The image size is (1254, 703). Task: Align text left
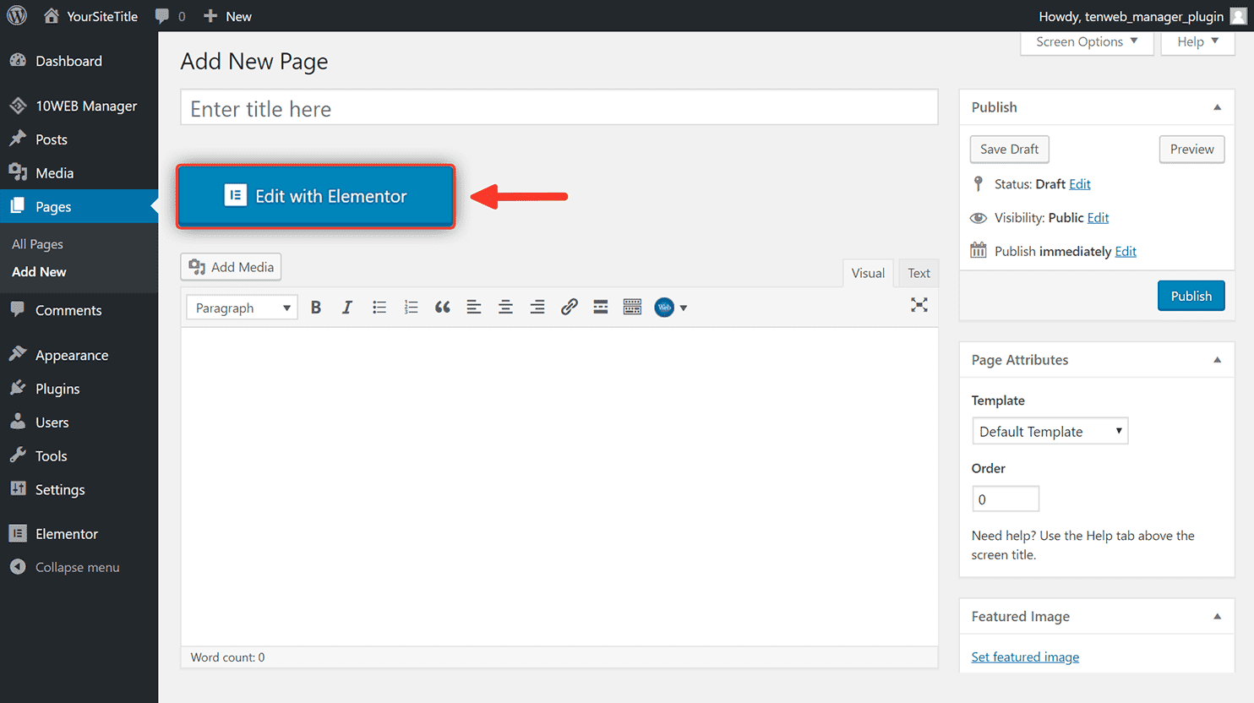474,308
